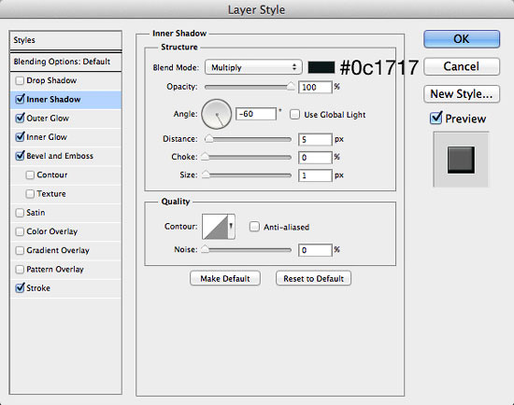Click Reset to Default button
The image size is (514, 405).
pos(313,278)
